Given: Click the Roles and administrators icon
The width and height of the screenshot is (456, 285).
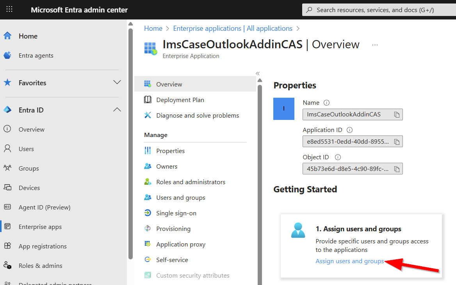Looking at the screenshot, I should tap(148, 182).
